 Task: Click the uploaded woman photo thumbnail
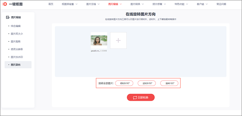[99, 40]
